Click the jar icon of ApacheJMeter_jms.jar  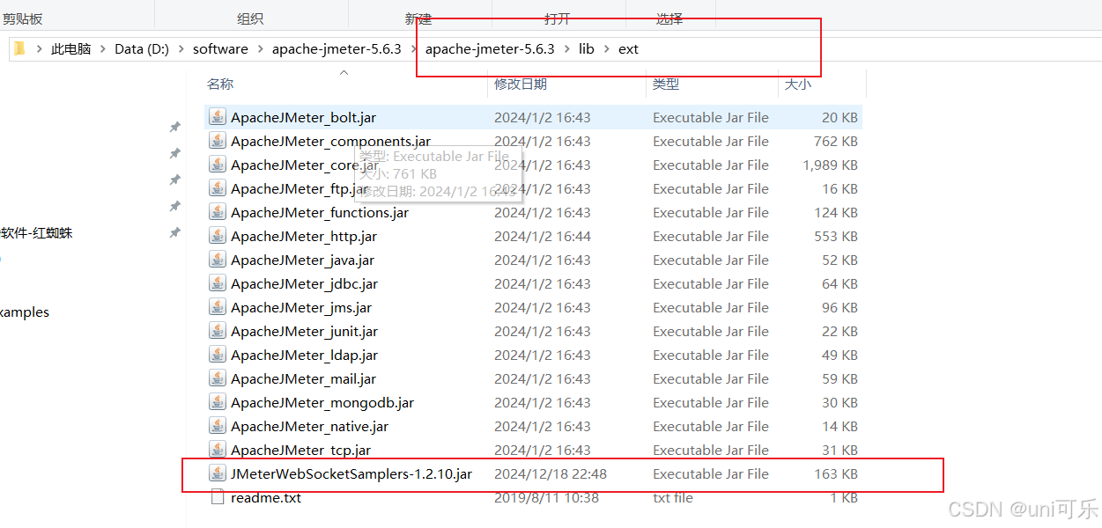[218, 307]
